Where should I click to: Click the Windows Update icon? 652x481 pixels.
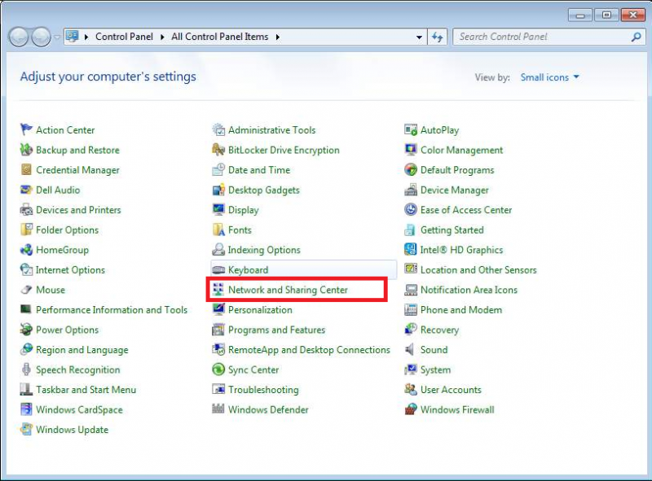point(26,429)
